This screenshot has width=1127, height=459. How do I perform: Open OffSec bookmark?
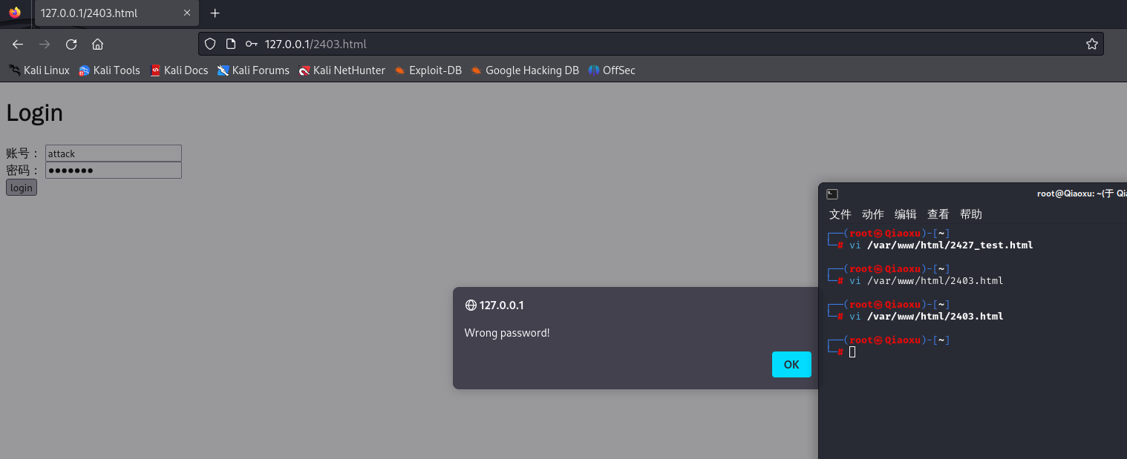tap(612, 70)
